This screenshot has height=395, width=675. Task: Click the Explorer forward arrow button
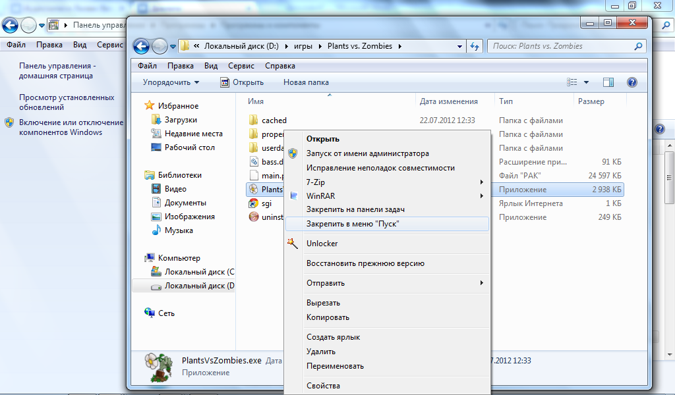(x=160, y=46)
